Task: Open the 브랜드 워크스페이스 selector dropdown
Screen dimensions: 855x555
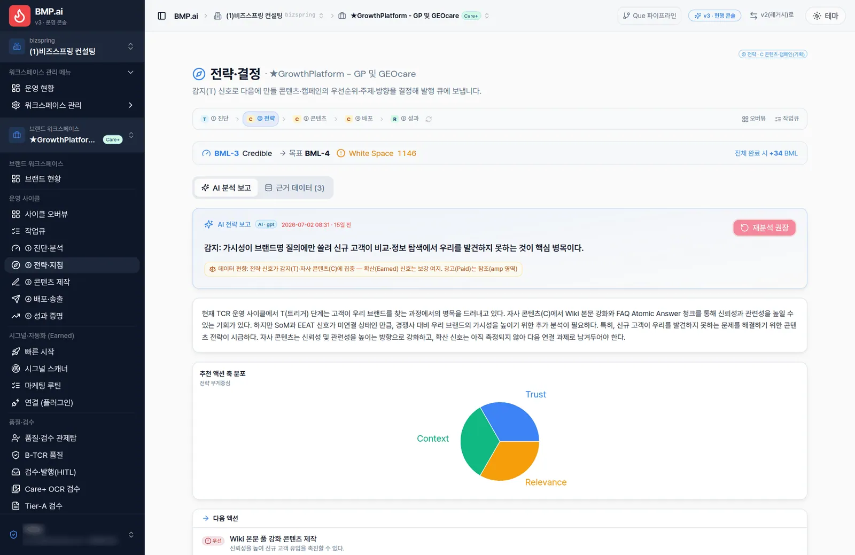Action: [x=72, y=135]
